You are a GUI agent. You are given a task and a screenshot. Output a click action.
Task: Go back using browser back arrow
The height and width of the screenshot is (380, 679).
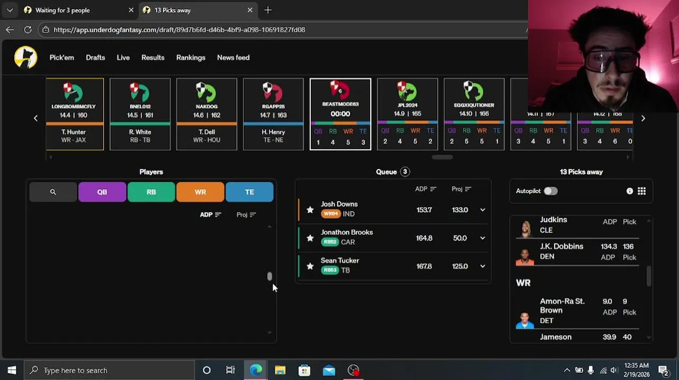10,30
